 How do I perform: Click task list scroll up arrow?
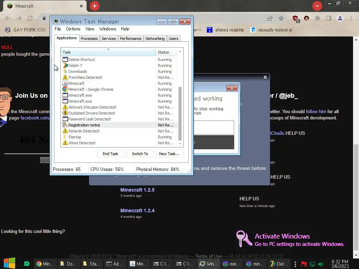click(x=180, y=52)
